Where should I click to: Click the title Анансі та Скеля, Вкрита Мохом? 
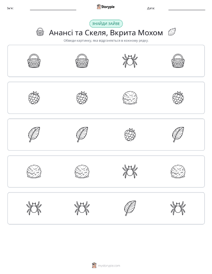(x=106, y=33)
